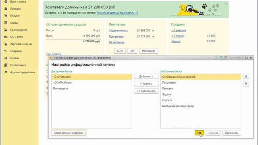
Task: Click the Покупки cart icon
Action: point(6,16)
